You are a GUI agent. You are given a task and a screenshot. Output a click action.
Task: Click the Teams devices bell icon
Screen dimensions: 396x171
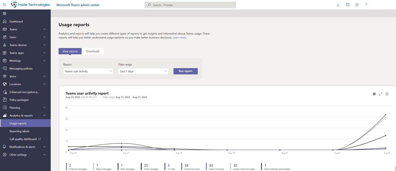[4, 45]
